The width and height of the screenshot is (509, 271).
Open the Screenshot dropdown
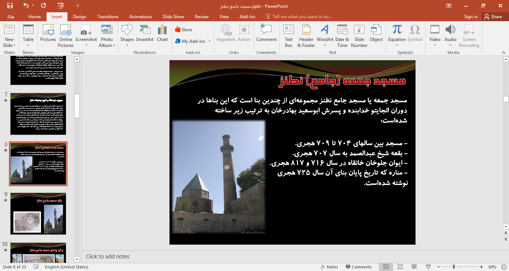point(86,45)
